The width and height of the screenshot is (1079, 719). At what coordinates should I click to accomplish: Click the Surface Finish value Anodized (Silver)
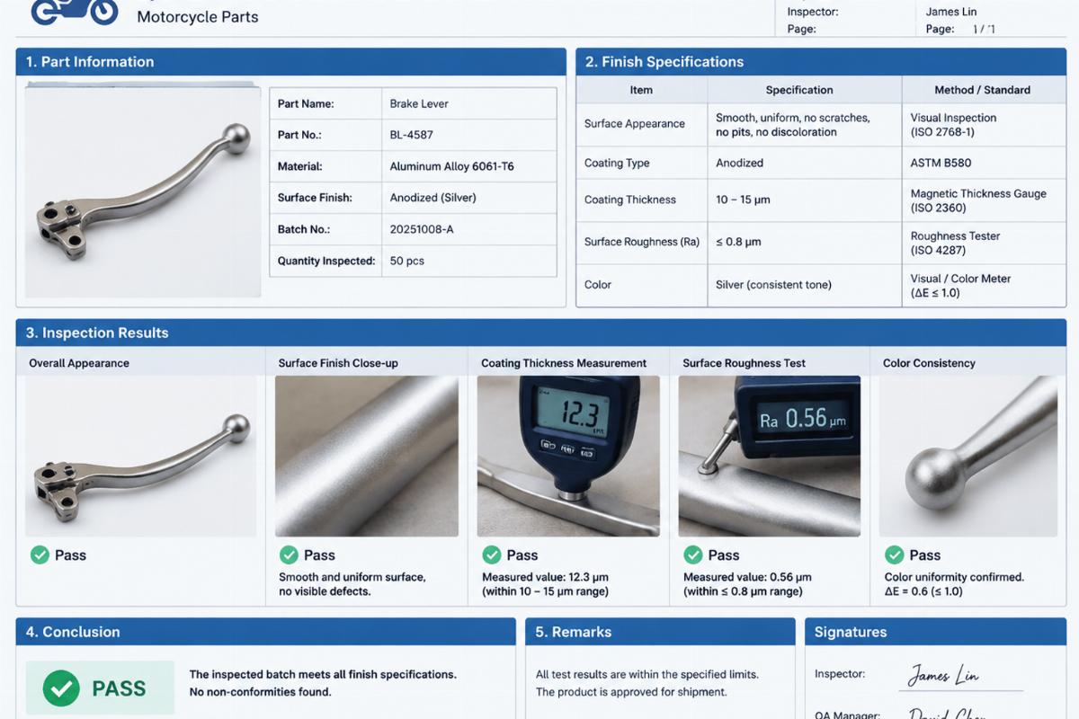[432, 198]
